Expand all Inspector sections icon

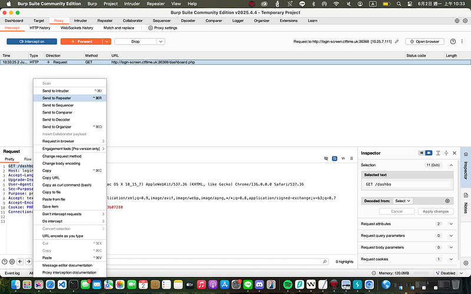[438, 153]
